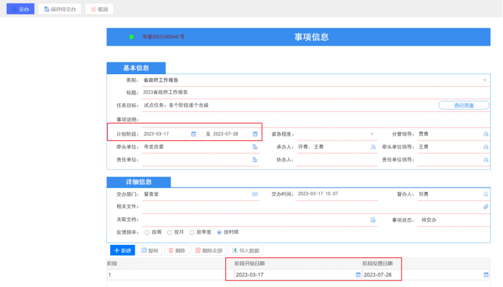Image resolution: width=503 pixels, height=287 pixels.
Task: Click attachment paperclip icon for 相关文件
Action: (x=486, y=207)
